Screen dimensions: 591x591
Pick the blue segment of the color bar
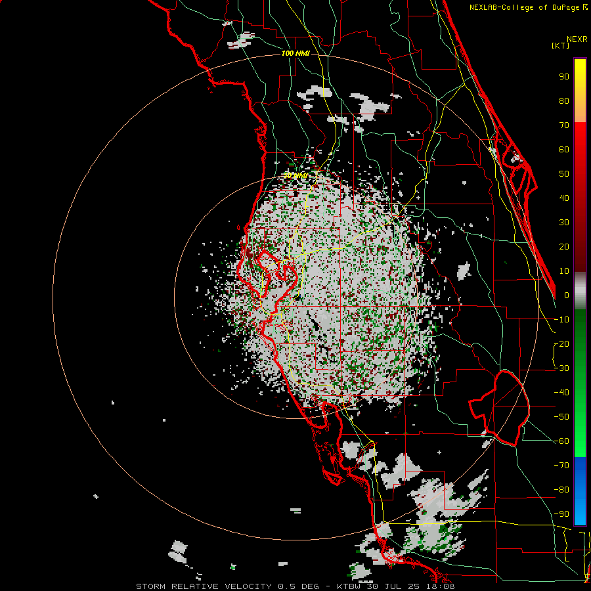[580, 491]
